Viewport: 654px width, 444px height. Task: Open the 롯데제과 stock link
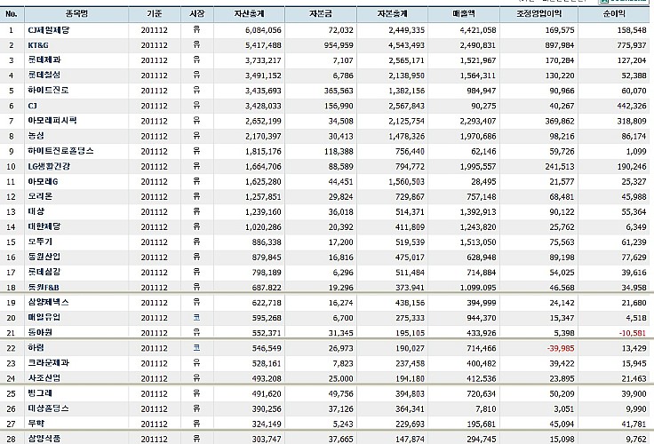click(44, 60)
